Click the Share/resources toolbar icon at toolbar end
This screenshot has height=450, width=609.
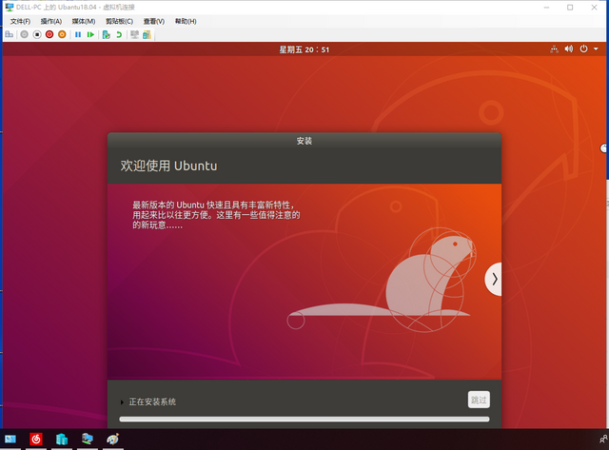147,34
